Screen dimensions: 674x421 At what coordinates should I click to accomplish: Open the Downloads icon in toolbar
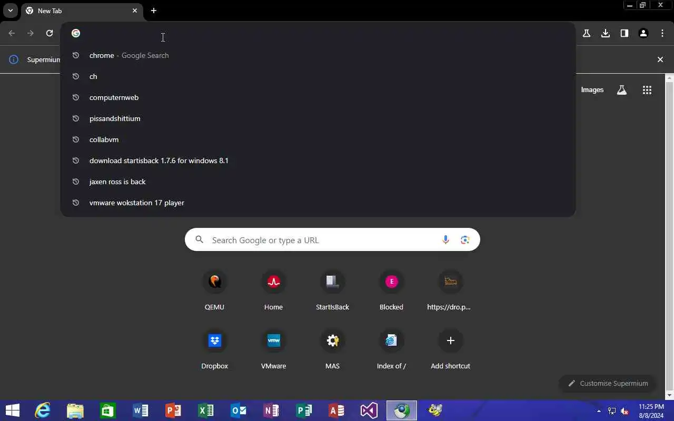pyautogui.click(x=606, y=33)
